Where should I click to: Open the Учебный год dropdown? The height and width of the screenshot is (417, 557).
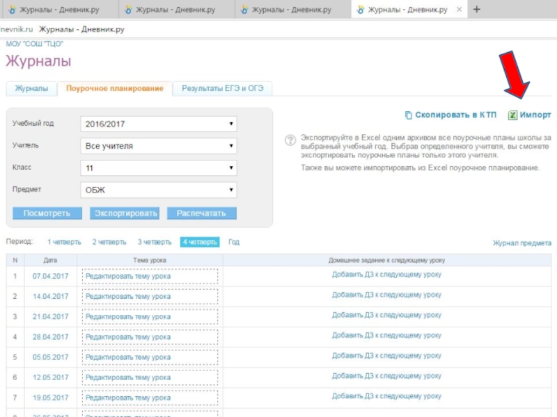coord(159,124)
